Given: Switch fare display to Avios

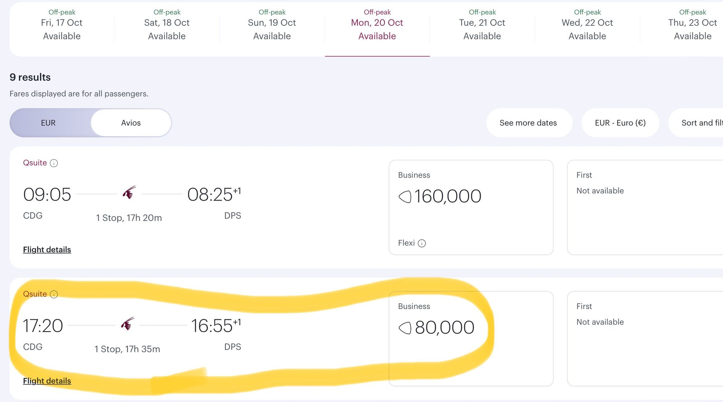Looking at the screenshot, I should coord(131,123).
